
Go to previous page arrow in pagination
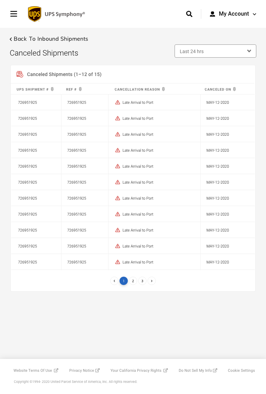[x=114, y=281]
